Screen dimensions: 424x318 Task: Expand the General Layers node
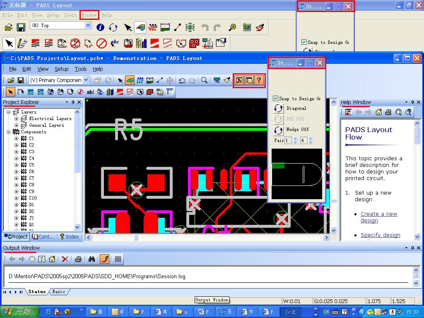(16, 125)
